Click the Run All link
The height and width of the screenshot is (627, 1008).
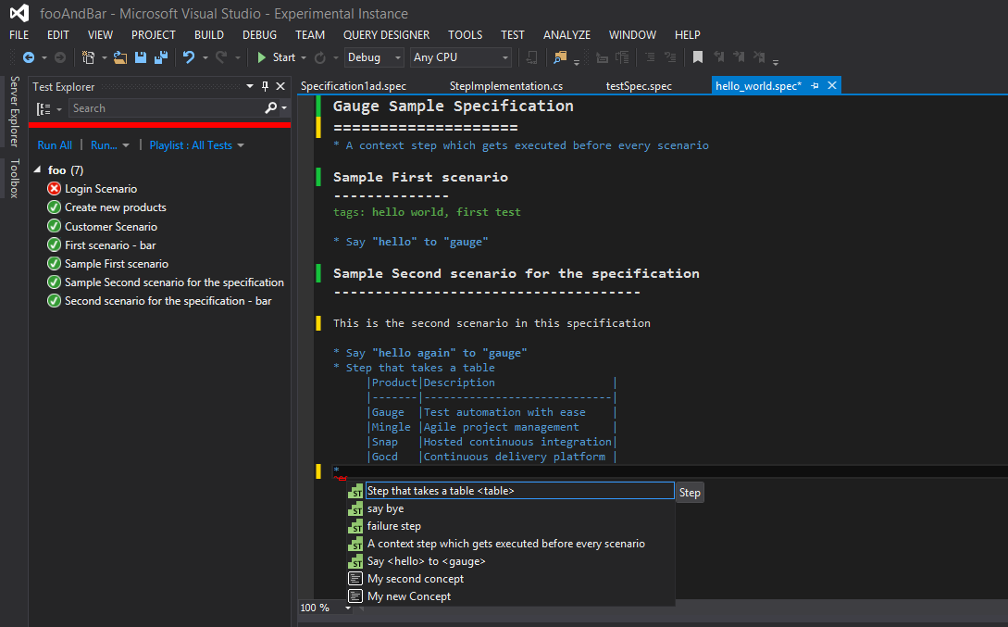(55, 145)
